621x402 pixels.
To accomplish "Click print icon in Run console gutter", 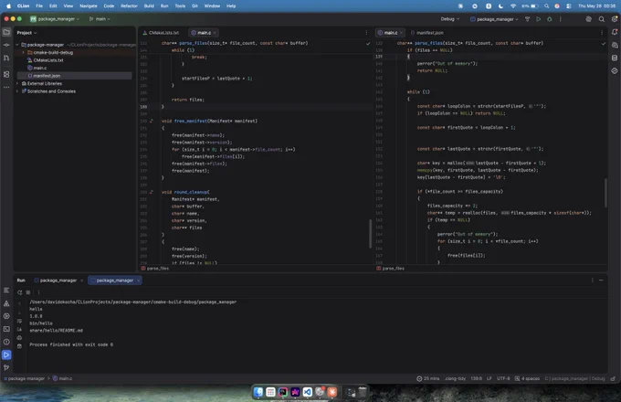I will (x=19, y=338).
